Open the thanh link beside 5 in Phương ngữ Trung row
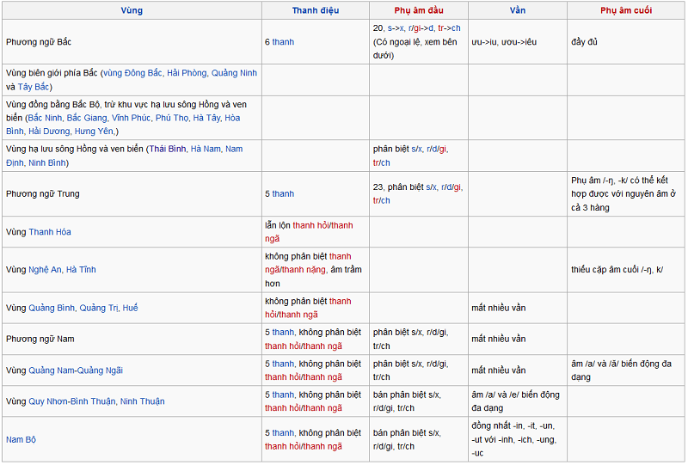This screenshot has width=688, height=465. [x=283, y=194]
